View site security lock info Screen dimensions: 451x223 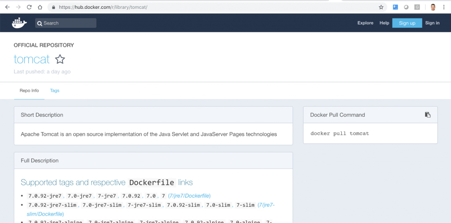53,7
